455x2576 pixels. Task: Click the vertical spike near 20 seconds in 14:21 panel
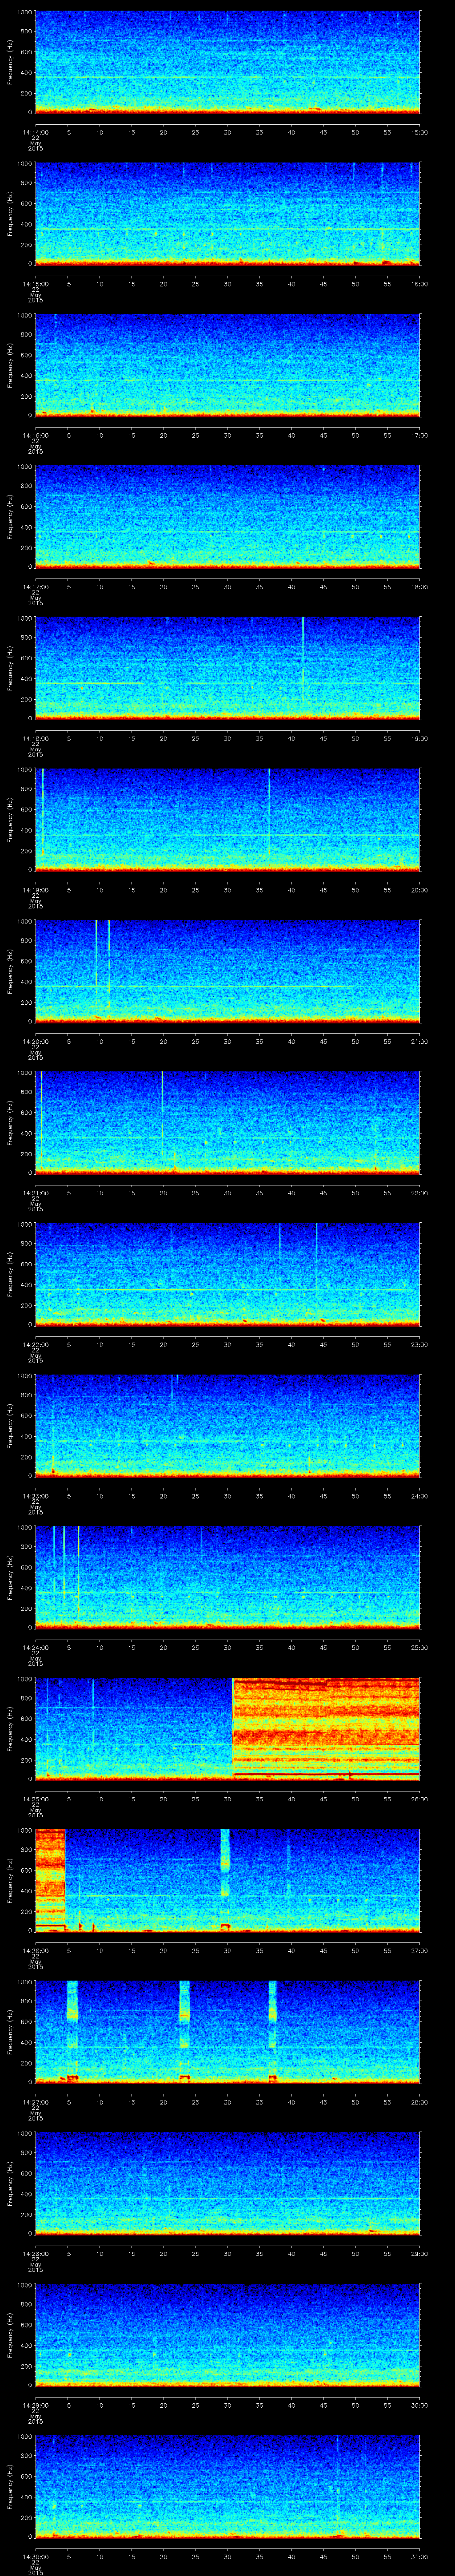coord(162,1116)
